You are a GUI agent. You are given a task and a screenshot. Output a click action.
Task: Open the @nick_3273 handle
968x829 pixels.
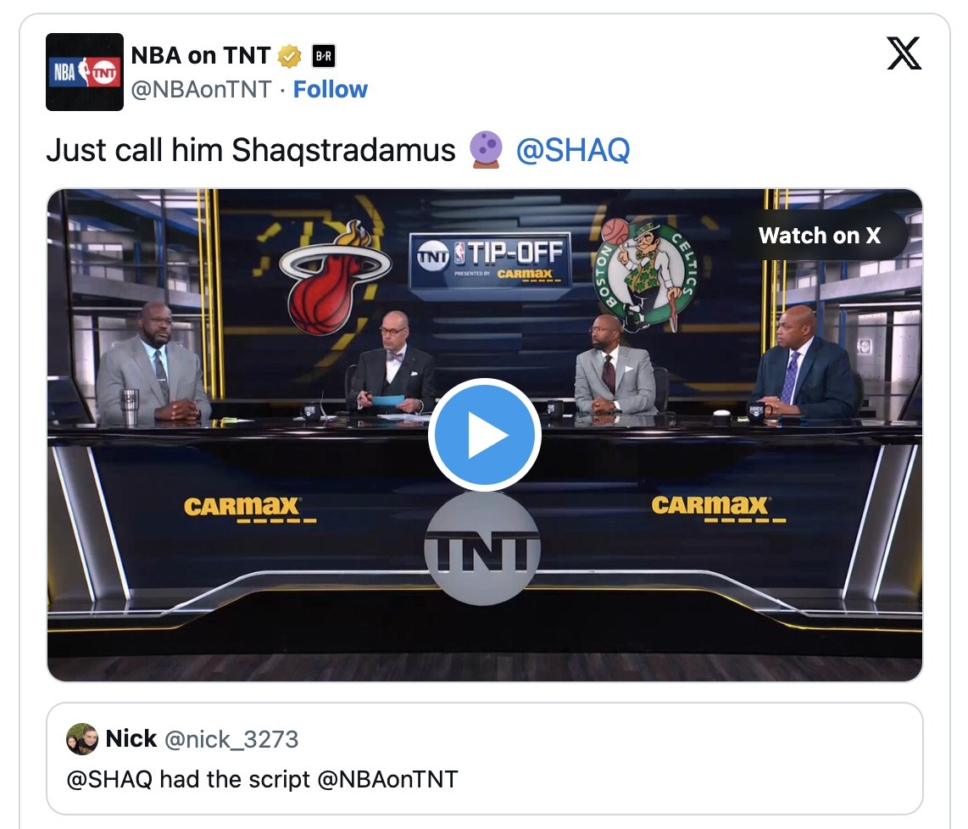(x=231, y=739)
